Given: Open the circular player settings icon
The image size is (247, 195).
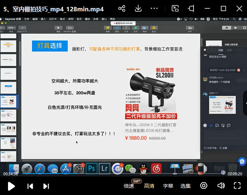Looking at the screenshot, I should tap(204, 186).
